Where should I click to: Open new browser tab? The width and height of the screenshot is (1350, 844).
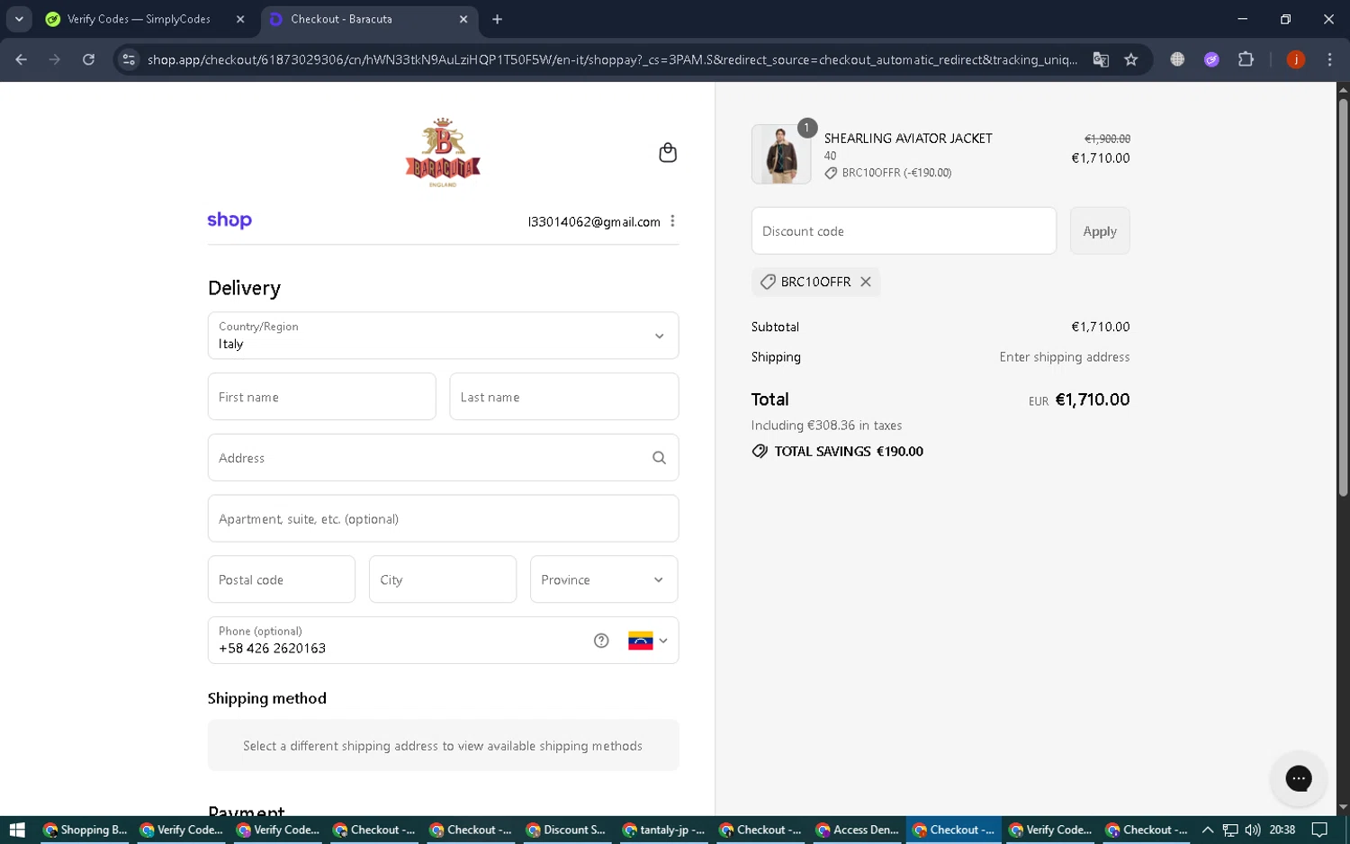[498, 19]
